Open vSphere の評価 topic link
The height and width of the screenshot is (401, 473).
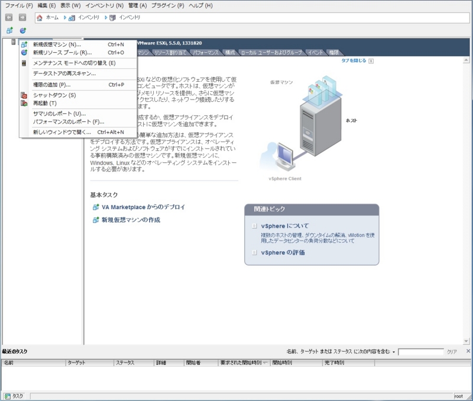point(283,253)
